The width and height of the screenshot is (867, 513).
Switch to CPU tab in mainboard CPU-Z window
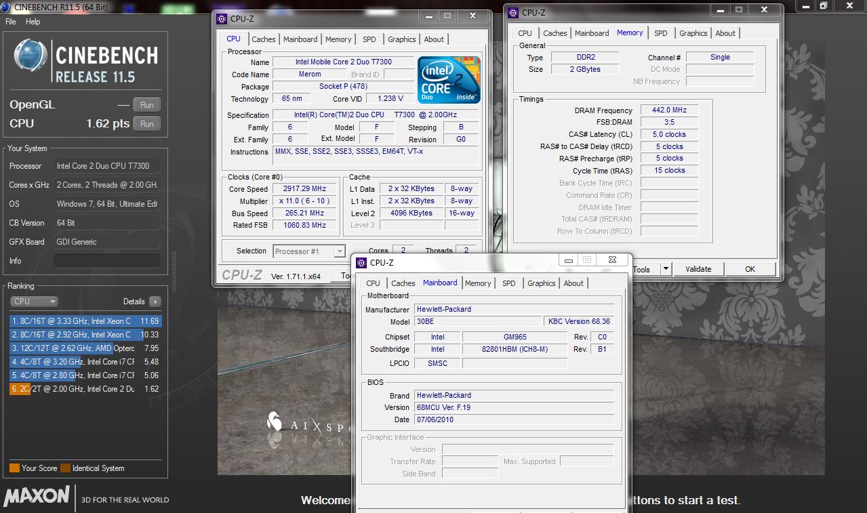(x=374, y=283)
